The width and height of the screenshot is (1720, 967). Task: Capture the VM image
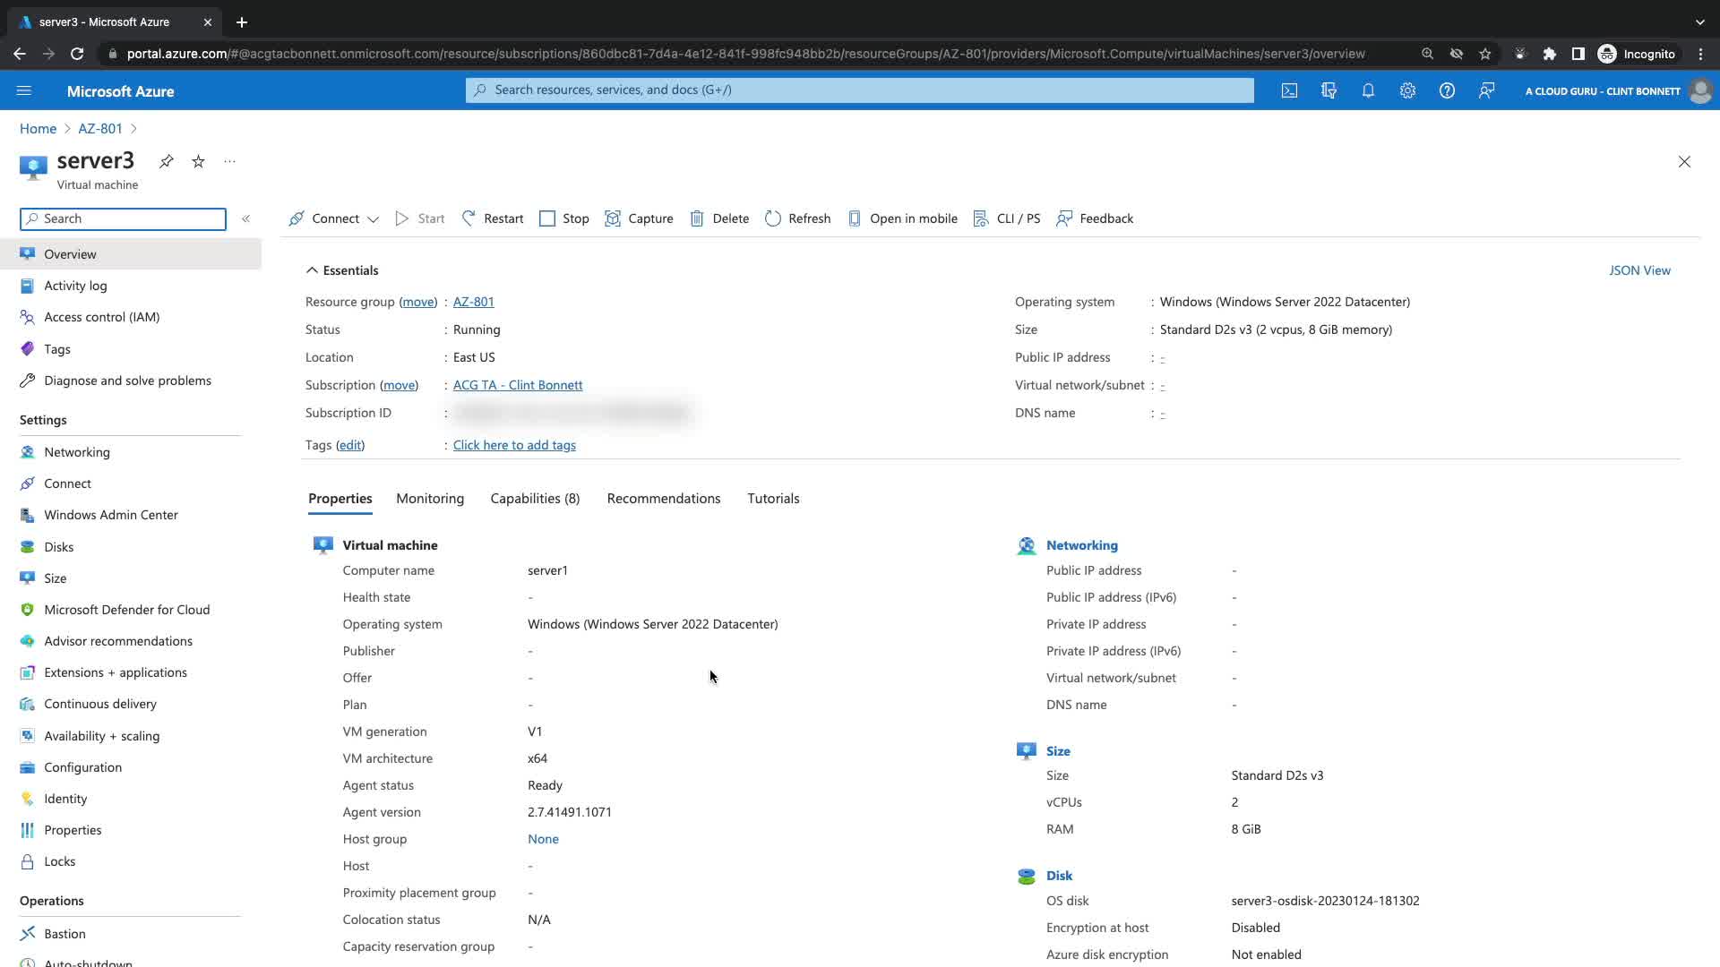point(639,218)
